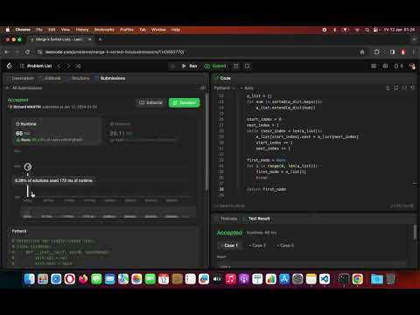
Task: Select Case 2 in test results
Action: coord(257,246)
